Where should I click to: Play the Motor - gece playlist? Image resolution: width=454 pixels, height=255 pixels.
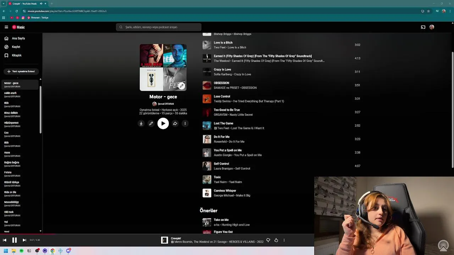pos(163,123)
